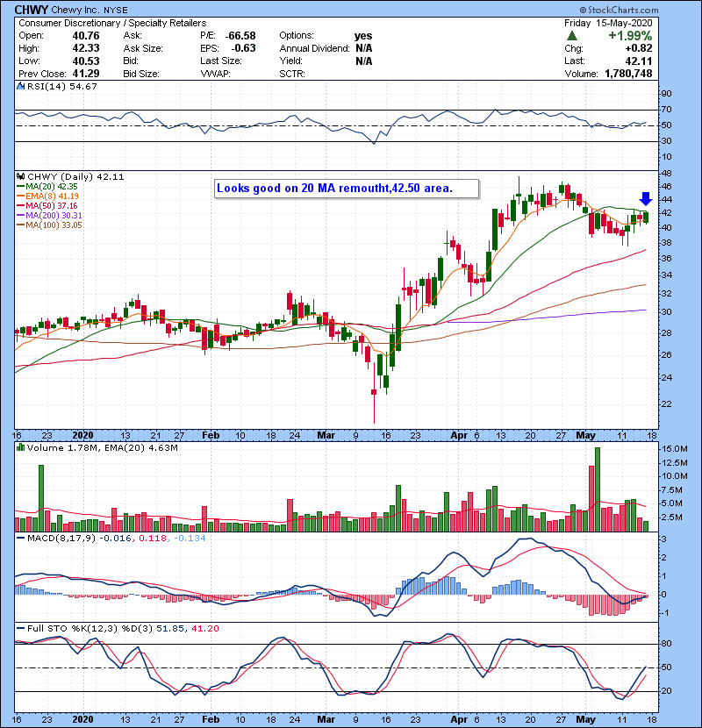This screenshot has height=728, width=702.
Task: Click the MACD signal value 0.118
Action: (153, 539)
